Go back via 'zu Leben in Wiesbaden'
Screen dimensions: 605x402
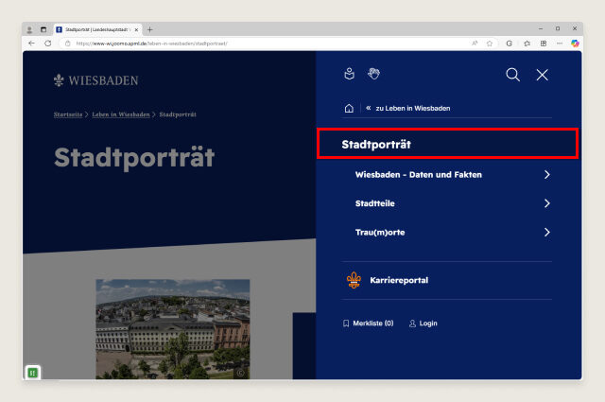point(408,108)
